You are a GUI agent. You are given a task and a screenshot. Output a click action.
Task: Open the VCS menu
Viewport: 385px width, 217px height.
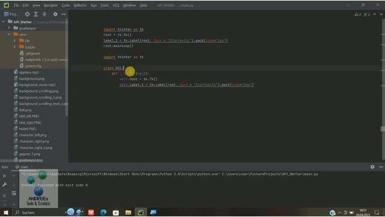tap(116, 5)
